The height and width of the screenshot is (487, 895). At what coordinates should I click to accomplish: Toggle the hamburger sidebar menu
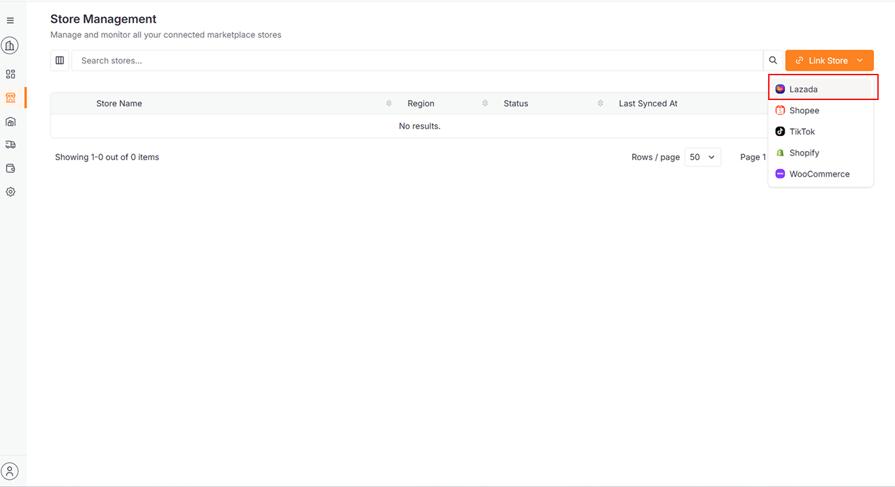pyautogui.click(x=10, y=21)
